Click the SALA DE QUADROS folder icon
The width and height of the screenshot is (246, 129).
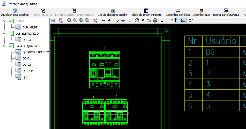click(11, 46)
